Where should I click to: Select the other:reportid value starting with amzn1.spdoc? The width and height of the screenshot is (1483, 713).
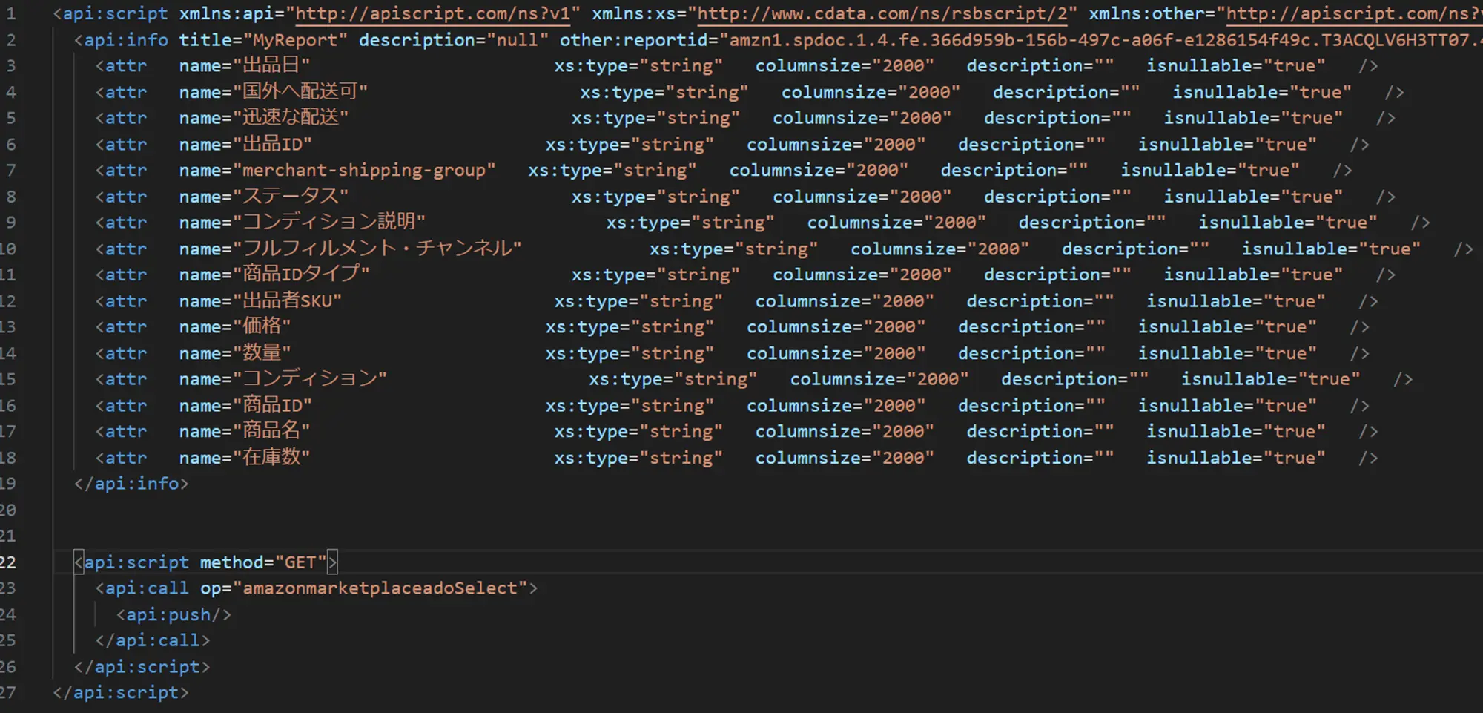tap(1100, 40)
